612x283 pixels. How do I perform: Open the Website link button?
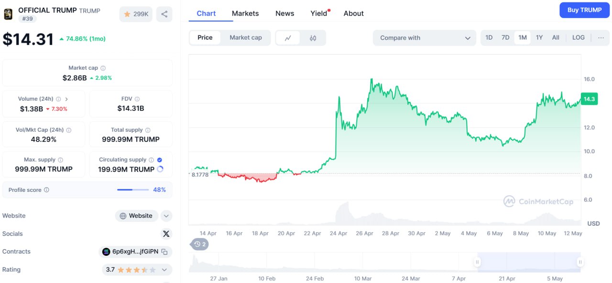coord(137,216)
